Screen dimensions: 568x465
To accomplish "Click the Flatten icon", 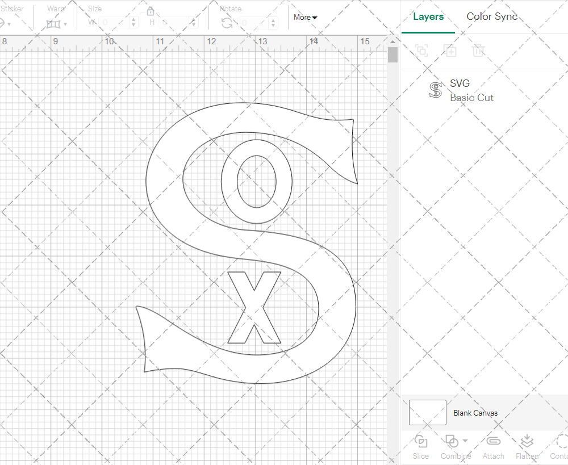I will (527, 442).
